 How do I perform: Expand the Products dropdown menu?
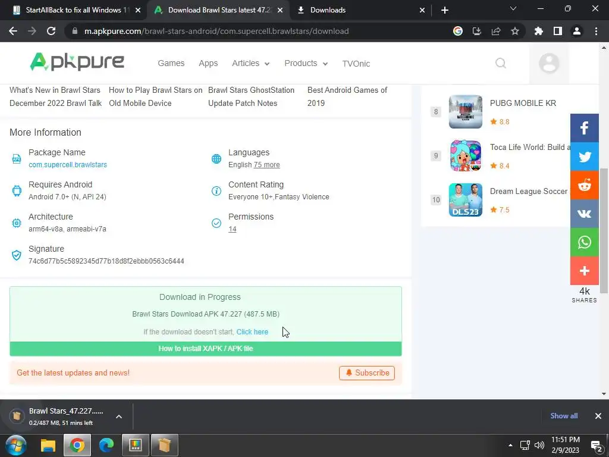[306, 63]
